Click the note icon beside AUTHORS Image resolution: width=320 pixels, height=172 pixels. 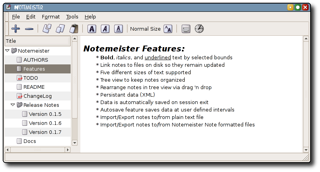(19, 60)
